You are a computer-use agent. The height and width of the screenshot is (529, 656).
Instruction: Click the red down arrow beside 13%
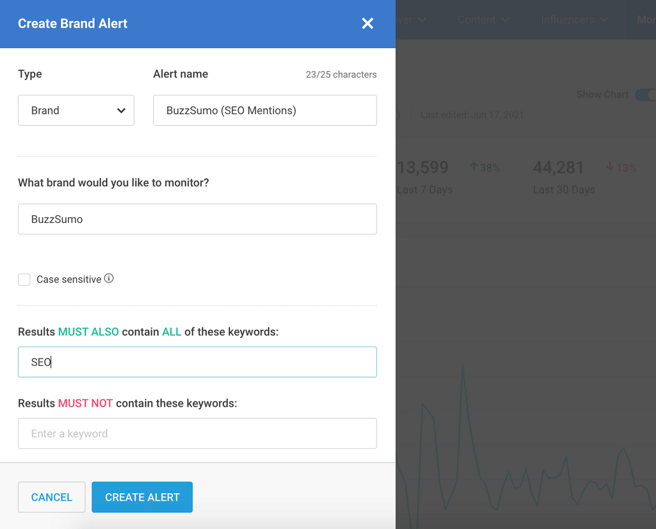[x=610, y=167]
